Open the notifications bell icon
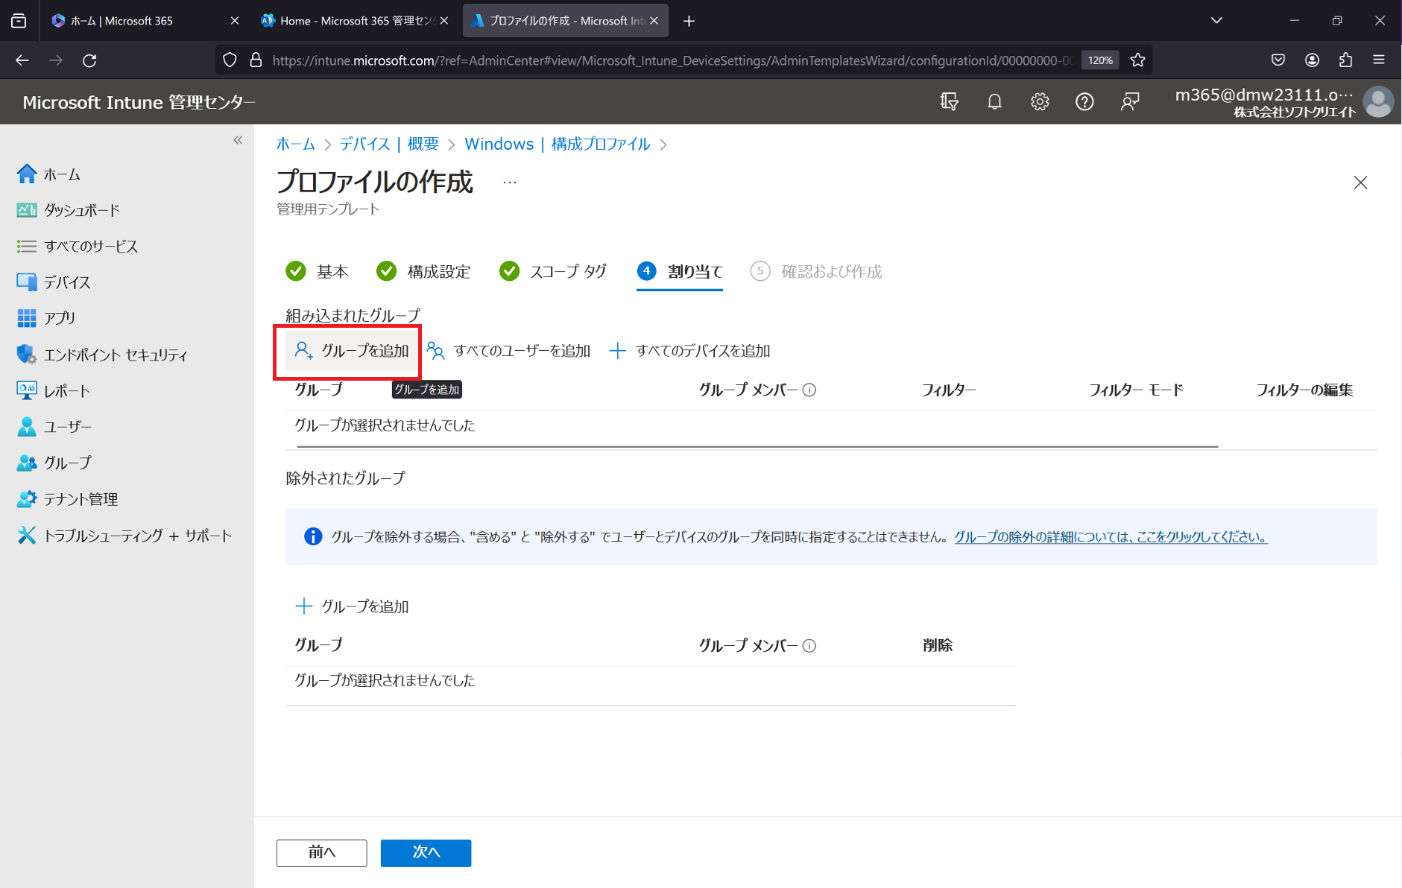Viewport: 1402px width, 888px height. click(x=994, y=102)
